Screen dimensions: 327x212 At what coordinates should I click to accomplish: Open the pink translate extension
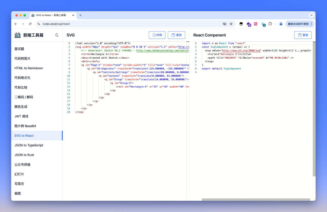tap(256, 24)
